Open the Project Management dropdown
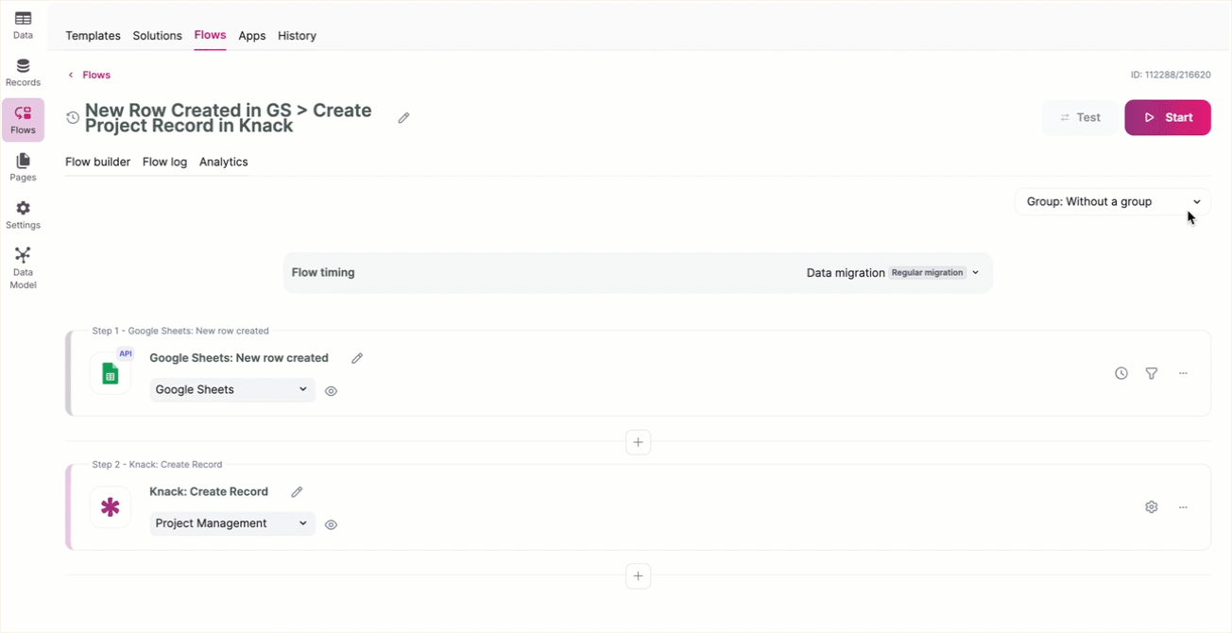 [232, 523]
